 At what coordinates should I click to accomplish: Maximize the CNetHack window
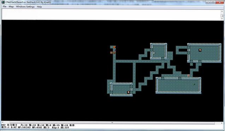[x=213, y=2]
